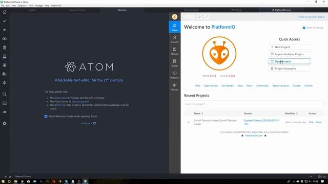
Task: Click the Get Started link
Action: 228,86
